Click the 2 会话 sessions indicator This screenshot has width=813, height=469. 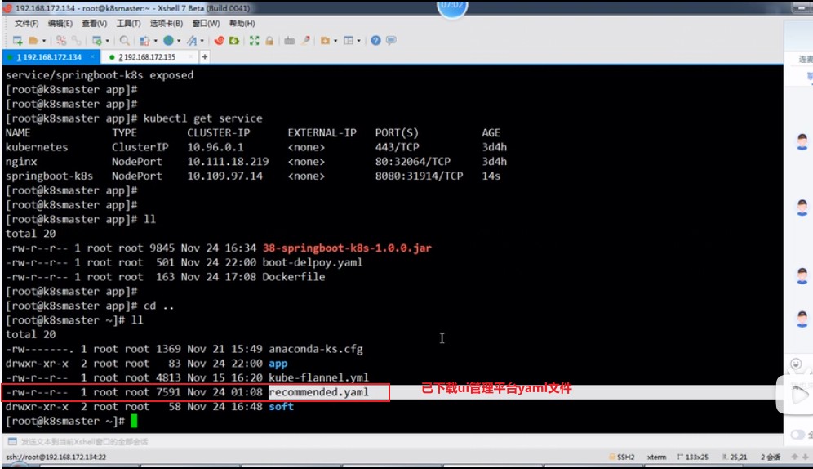(x=771, y=457)
